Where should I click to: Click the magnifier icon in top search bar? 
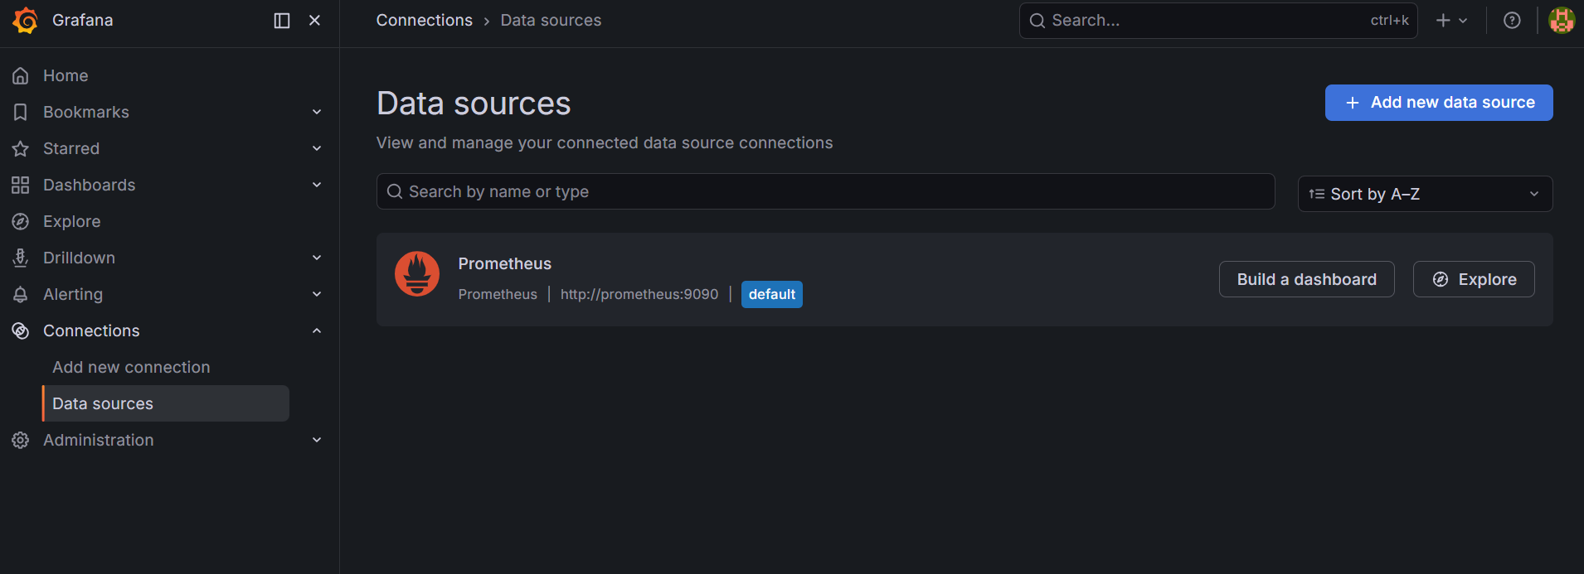[1037, 21]
